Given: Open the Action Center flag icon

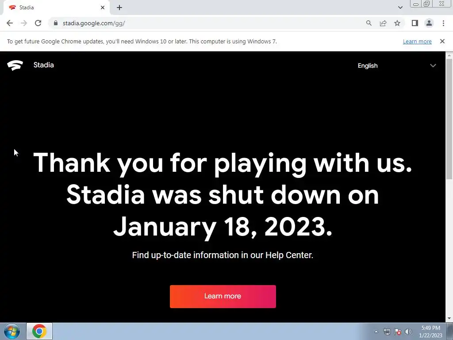Looking at the screenshot, I should pyautogui.click(x=398, y=332).
